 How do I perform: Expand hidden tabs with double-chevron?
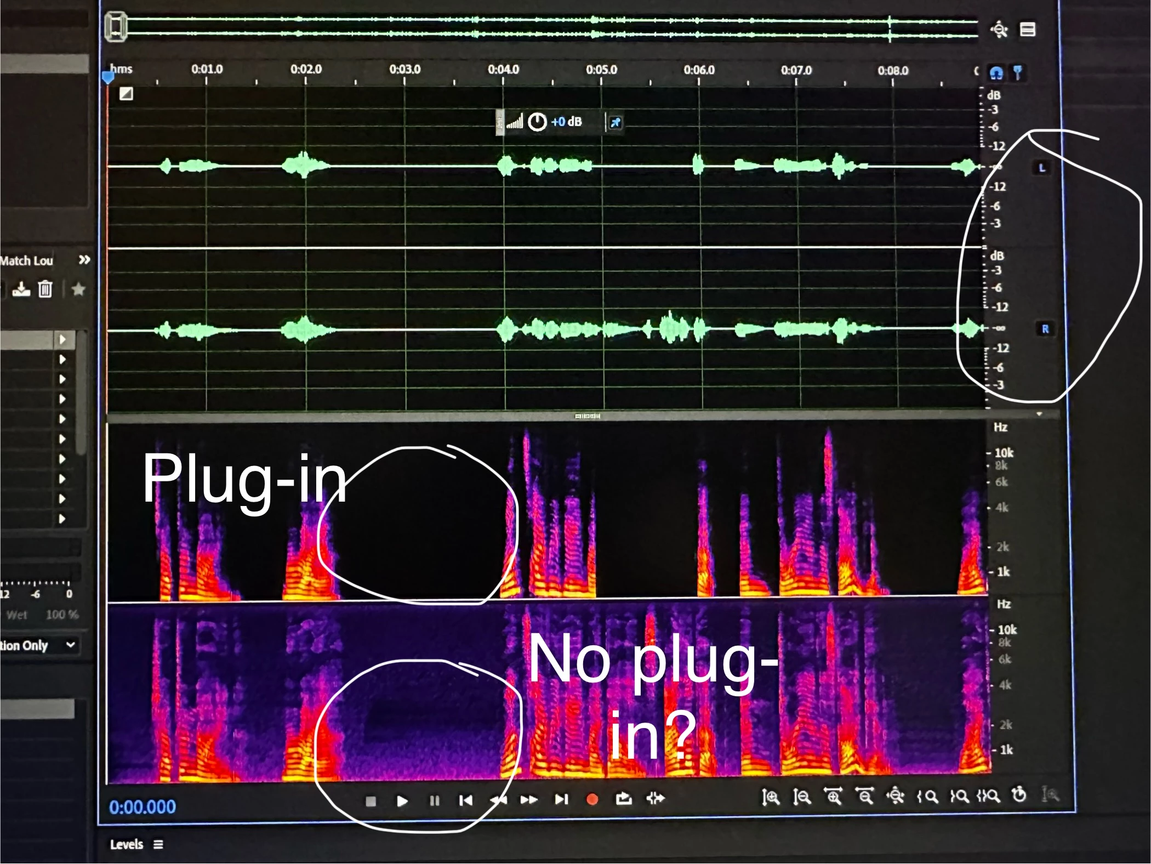(x=84, y=260)
